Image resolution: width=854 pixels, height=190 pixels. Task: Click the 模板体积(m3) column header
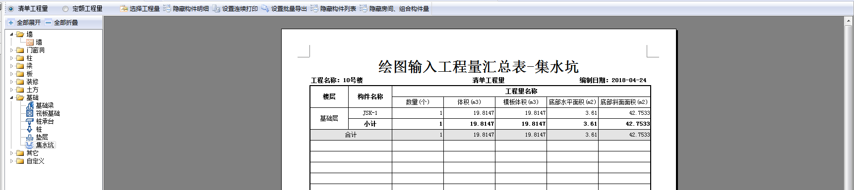coord(521,102)
